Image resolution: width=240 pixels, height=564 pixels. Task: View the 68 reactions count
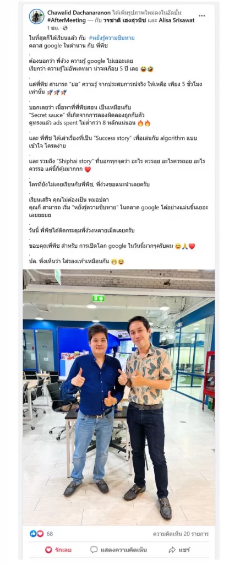50,534
